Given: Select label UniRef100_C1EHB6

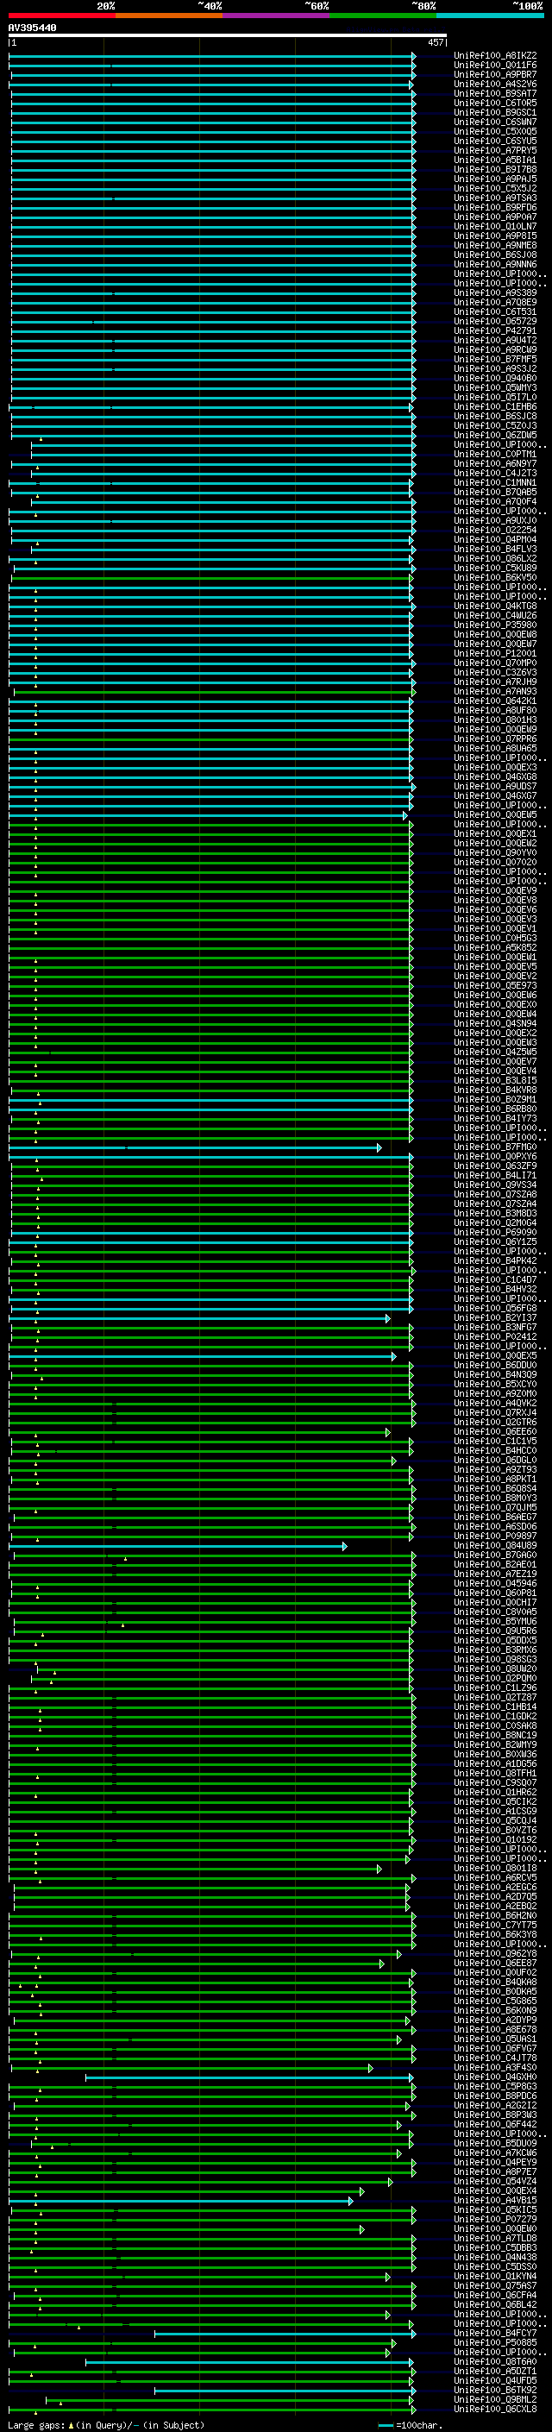Looking at the screenshot, I should click(x=495, y=406).
